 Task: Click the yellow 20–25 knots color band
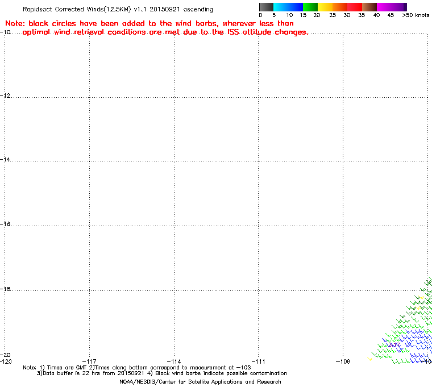325,7
